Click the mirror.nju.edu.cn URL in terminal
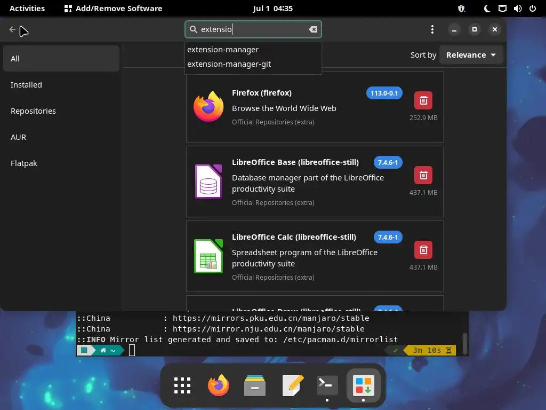 (x=269, y=329)
